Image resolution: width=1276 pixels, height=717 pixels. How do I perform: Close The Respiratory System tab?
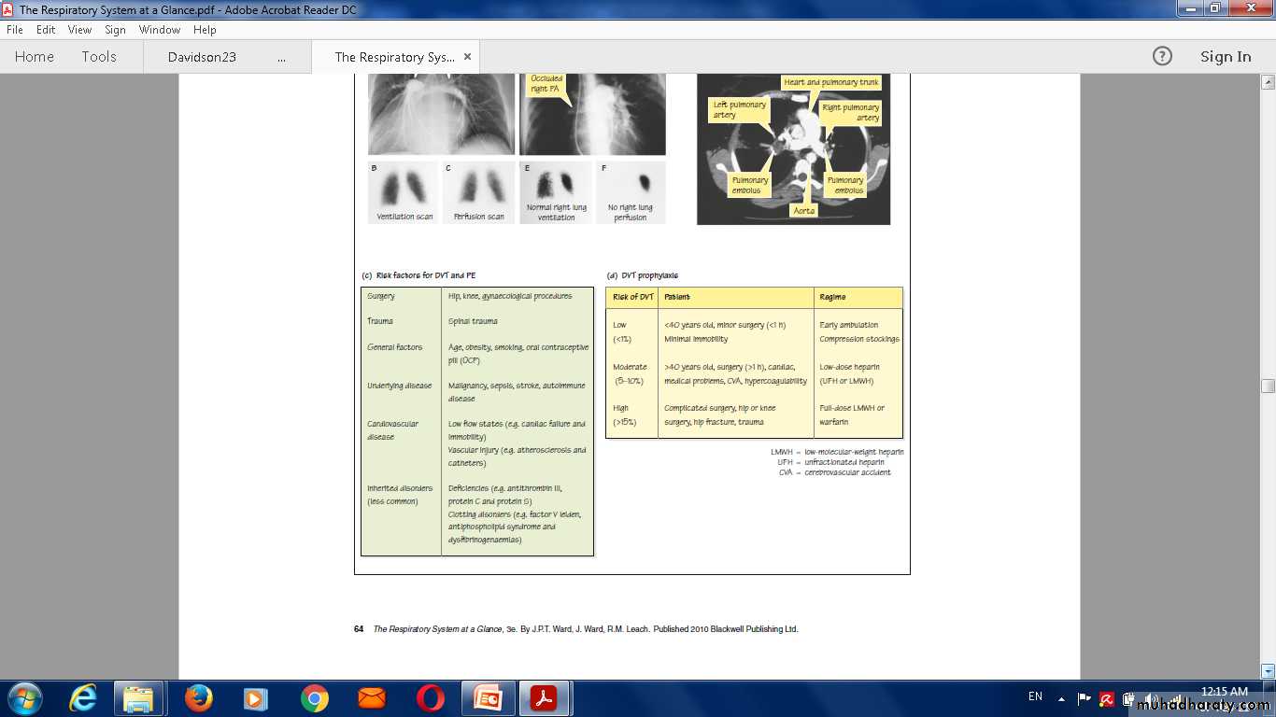click(x=467, y=57)
